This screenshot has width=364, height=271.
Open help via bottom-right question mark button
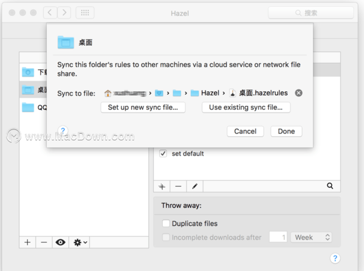click(335, 258)
